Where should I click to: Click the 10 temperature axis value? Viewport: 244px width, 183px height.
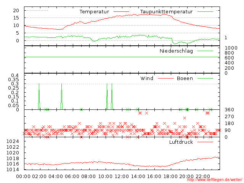point(16,26)
